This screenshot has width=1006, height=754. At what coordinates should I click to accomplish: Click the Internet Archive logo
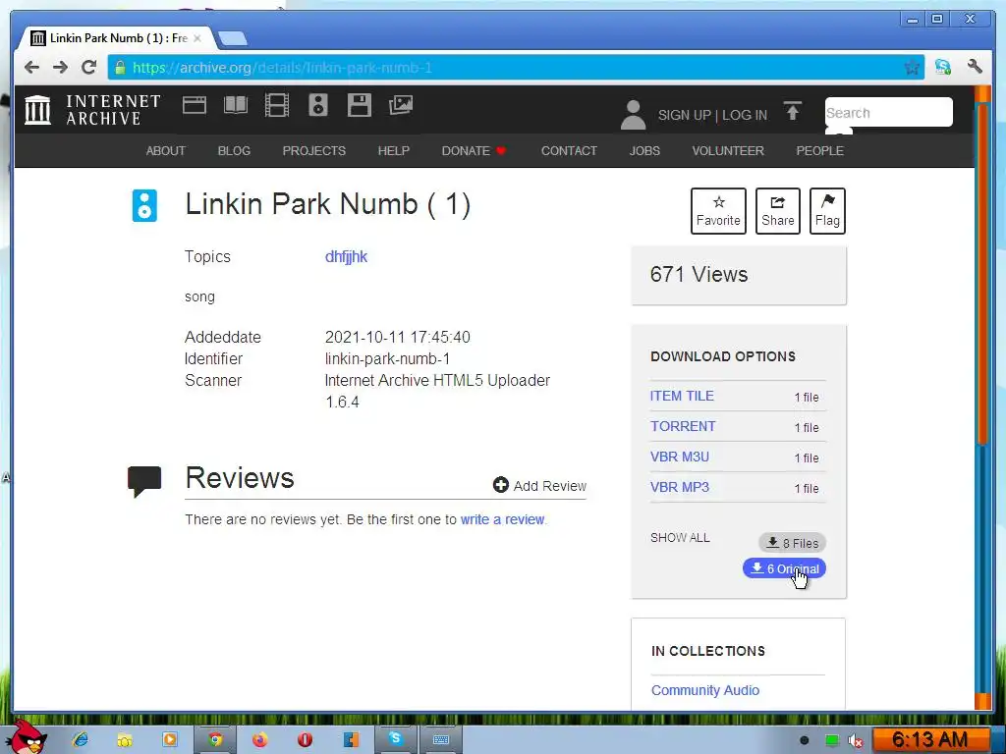point(93,110)
